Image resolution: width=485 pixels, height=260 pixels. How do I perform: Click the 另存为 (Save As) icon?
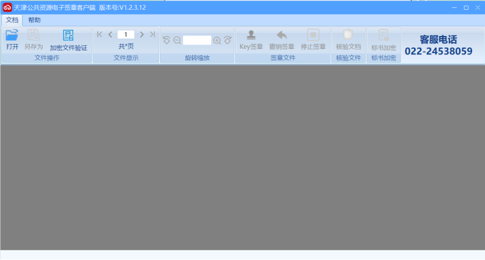(34, 36)
